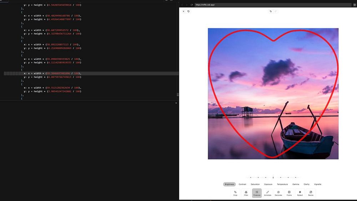Open the Filter tool
This screenshot has height=201, width=357.
tap(246, 193)
